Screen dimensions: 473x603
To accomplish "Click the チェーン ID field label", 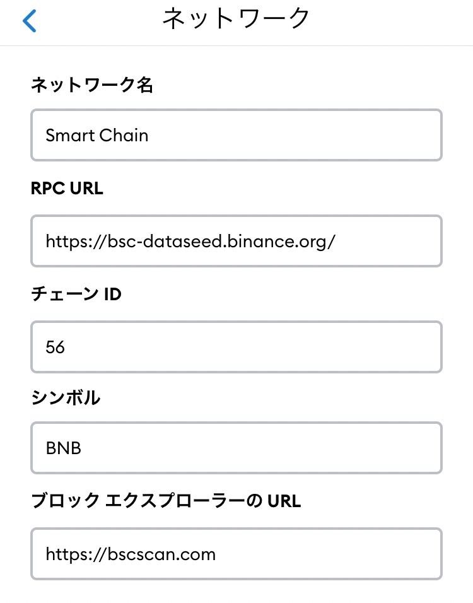I will pos(76,294).
